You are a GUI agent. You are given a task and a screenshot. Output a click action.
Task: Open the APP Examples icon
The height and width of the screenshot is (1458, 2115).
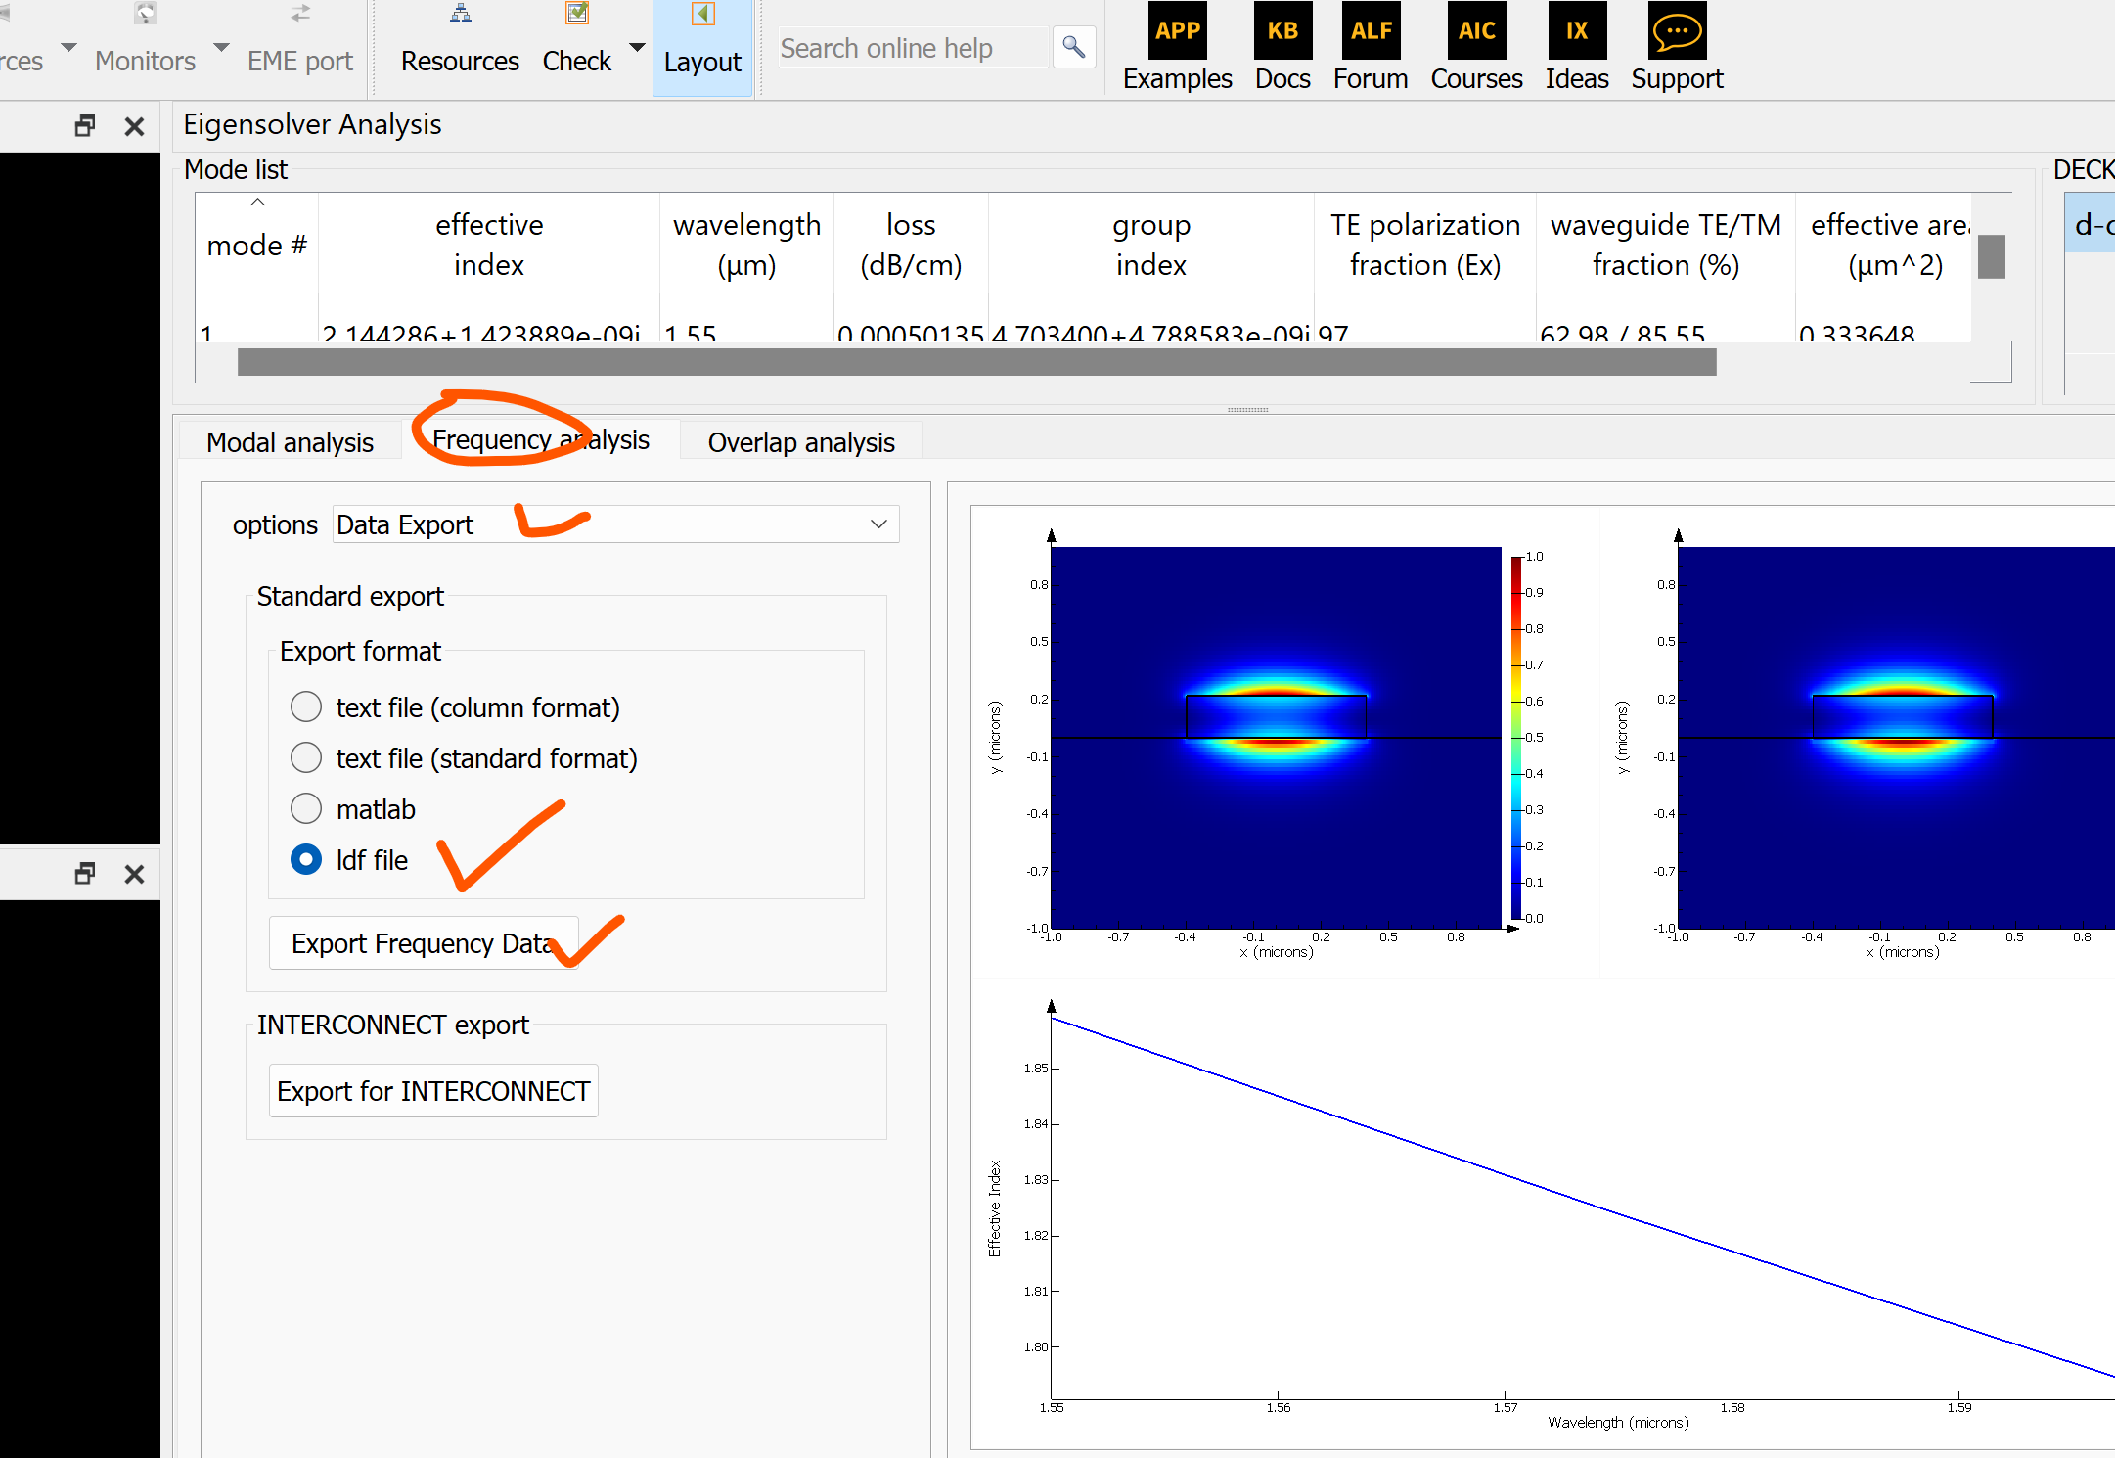pos(1177,32)
